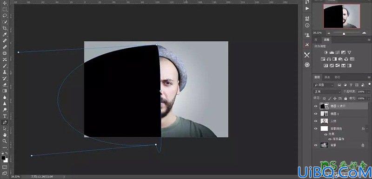Image resolution: width=372 pixels, height=179 pixels.
Task: Switch to the 库 tab
Action: click(316, 39)
